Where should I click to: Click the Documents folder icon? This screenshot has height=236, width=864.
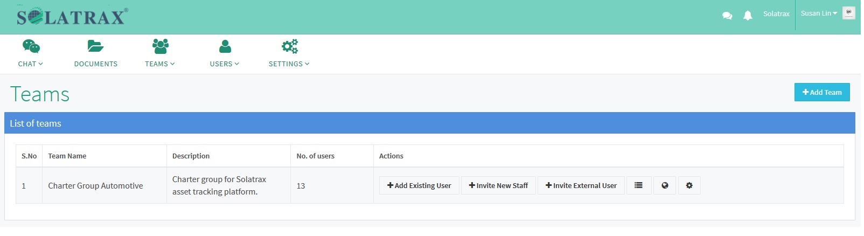pos(96,46)
